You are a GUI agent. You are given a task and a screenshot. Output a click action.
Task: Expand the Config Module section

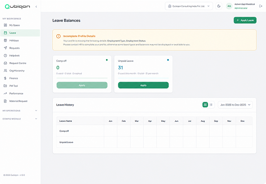tap(20, 119)
